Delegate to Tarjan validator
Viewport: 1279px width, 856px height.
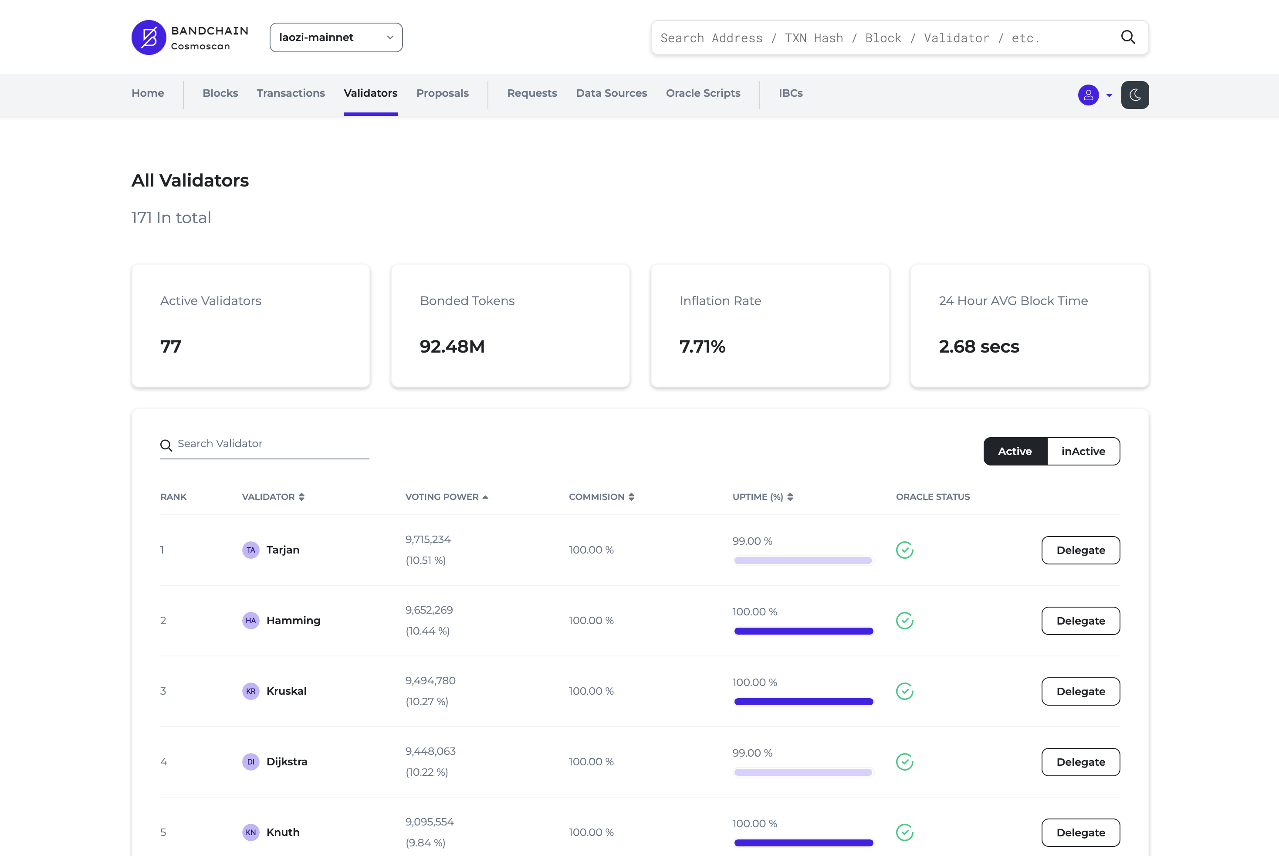point(1080,550)
